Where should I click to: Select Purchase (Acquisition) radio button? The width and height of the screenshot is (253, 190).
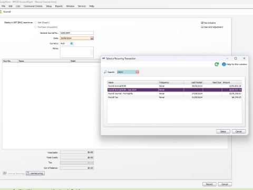click(x=35, y=27)
